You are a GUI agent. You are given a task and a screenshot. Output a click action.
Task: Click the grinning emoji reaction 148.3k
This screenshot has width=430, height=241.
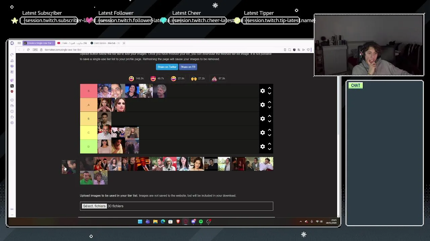click(131, 78)
